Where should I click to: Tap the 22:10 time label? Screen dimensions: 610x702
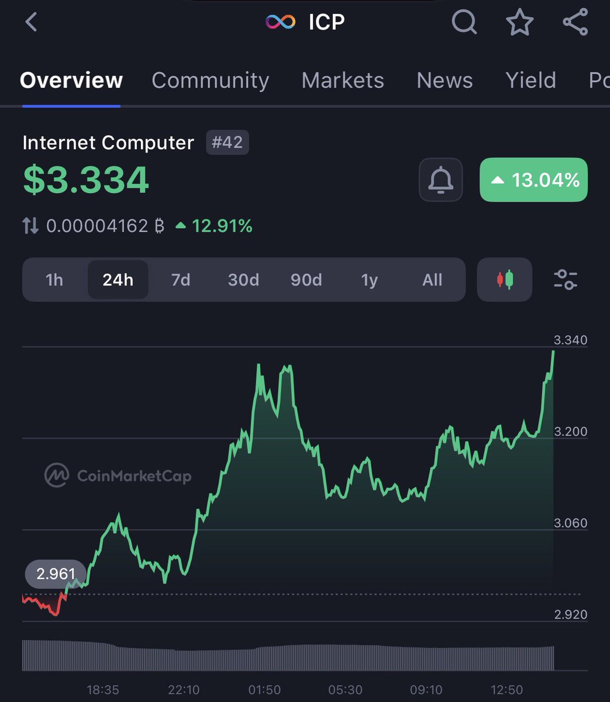[x=184, y=690]
